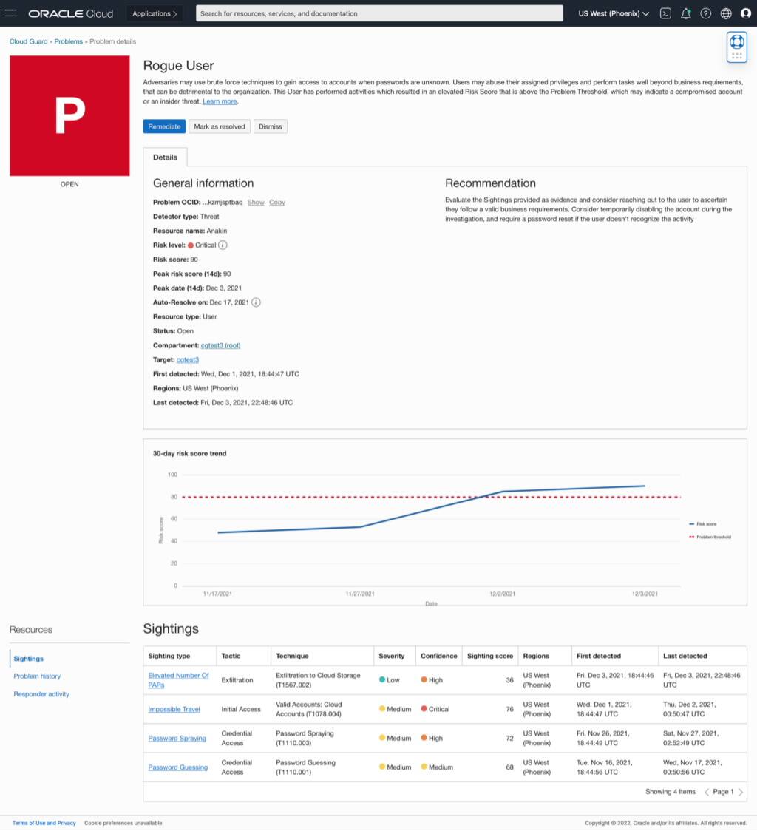The width and height of the screenshot is (757, 831).
Task: Go to the next Sightings page chevron
Action: click(739, 792)
